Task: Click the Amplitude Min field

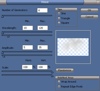Action: tap(28, 47)
